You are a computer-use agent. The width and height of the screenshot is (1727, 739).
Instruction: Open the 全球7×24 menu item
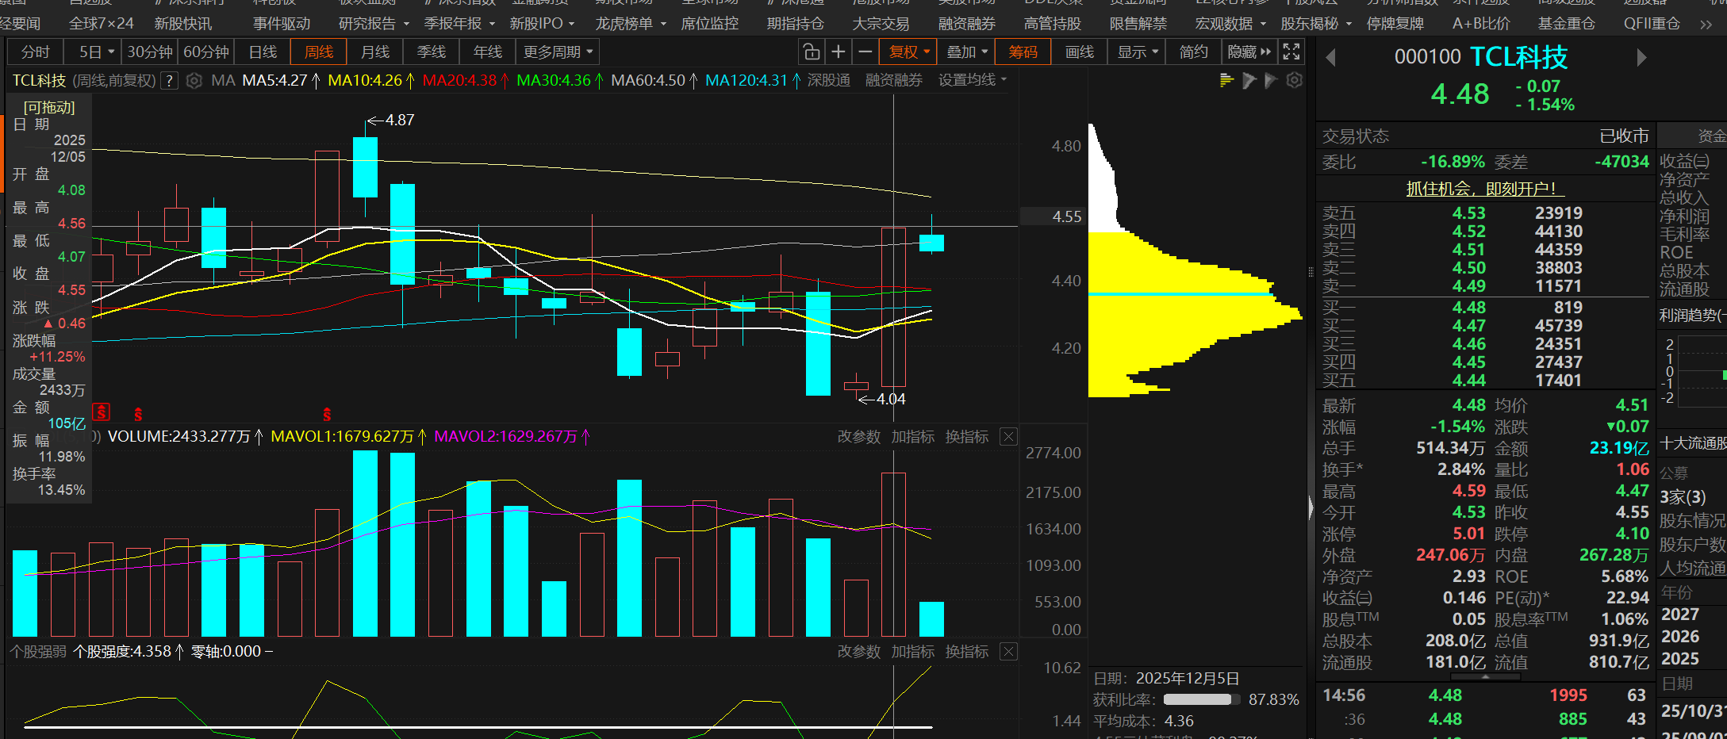point(102,24)
